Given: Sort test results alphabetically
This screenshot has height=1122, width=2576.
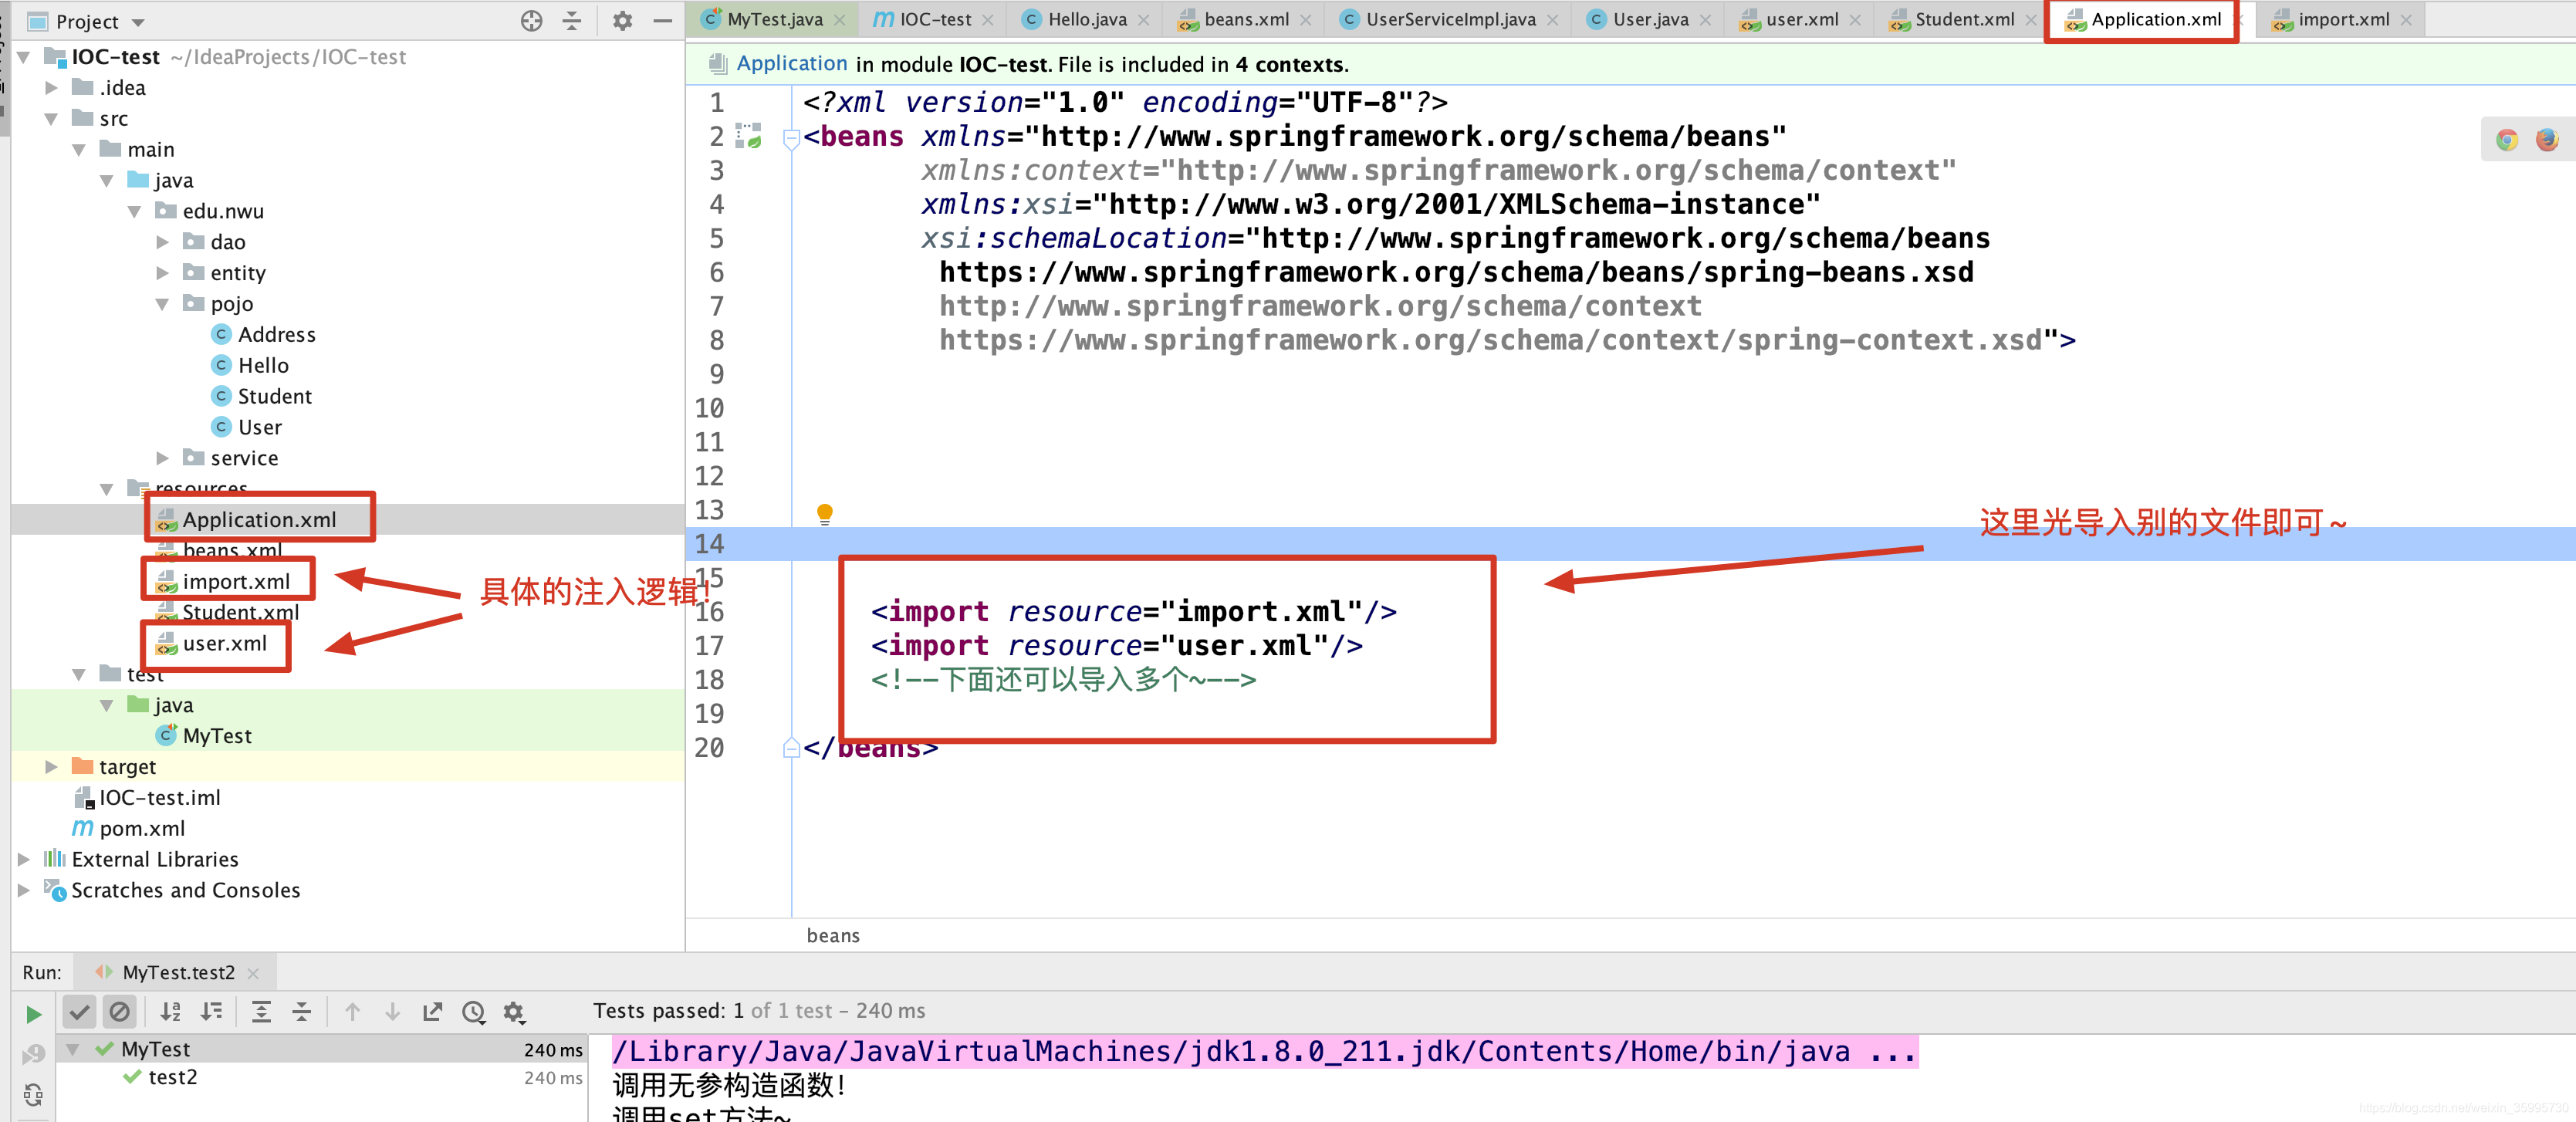Looking at the screenshot, I should pyautogui.click(x=170, y=1012).
